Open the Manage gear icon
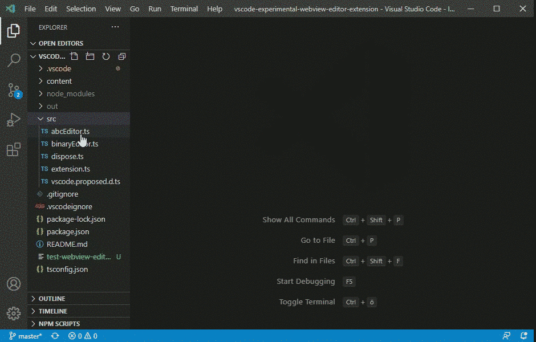This screenshot has width=536, height=342. click(14, 313)
